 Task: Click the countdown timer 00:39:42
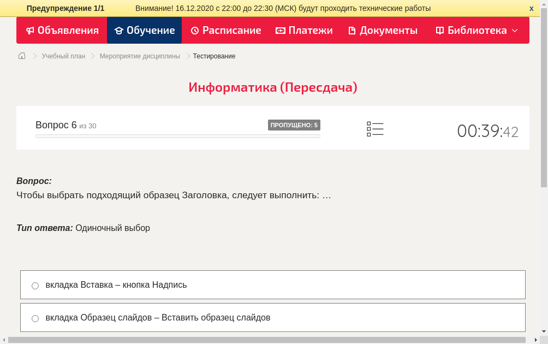coord(487,132)
